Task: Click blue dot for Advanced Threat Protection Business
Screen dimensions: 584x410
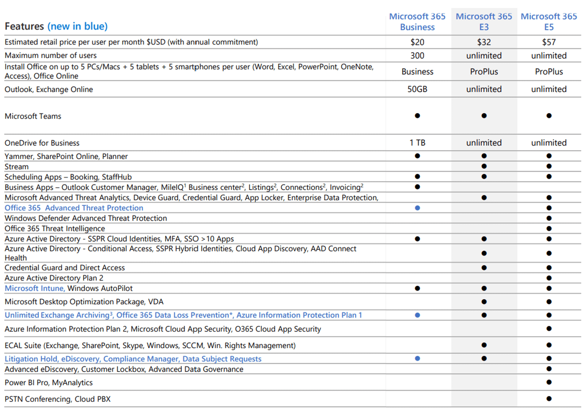Action: [x=417, y=208]
